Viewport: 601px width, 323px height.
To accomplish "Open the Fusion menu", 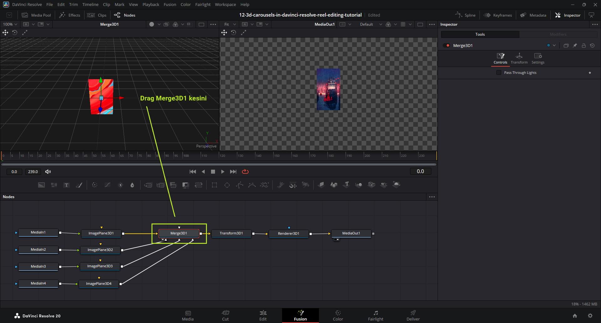I will coord(170,4).
